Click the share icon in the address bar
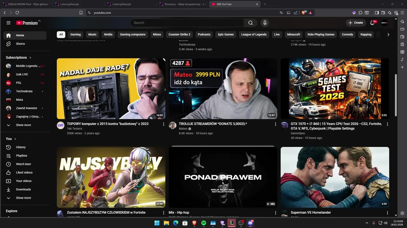The height and width of the screenshot is (228, 407). click(x=296, y=13)
